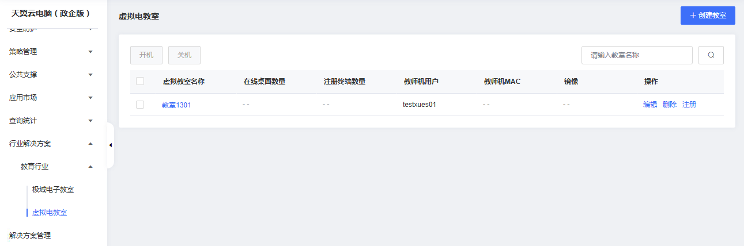This screenshot has height=246, width=744.
Task: Click the 教师机MAC column header
Action: [503, 82]
